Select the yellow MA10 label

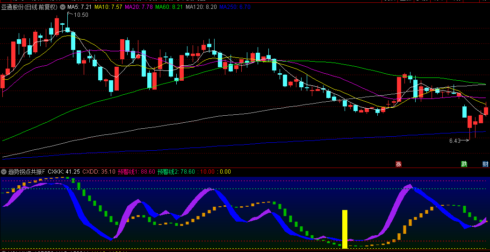108,7
